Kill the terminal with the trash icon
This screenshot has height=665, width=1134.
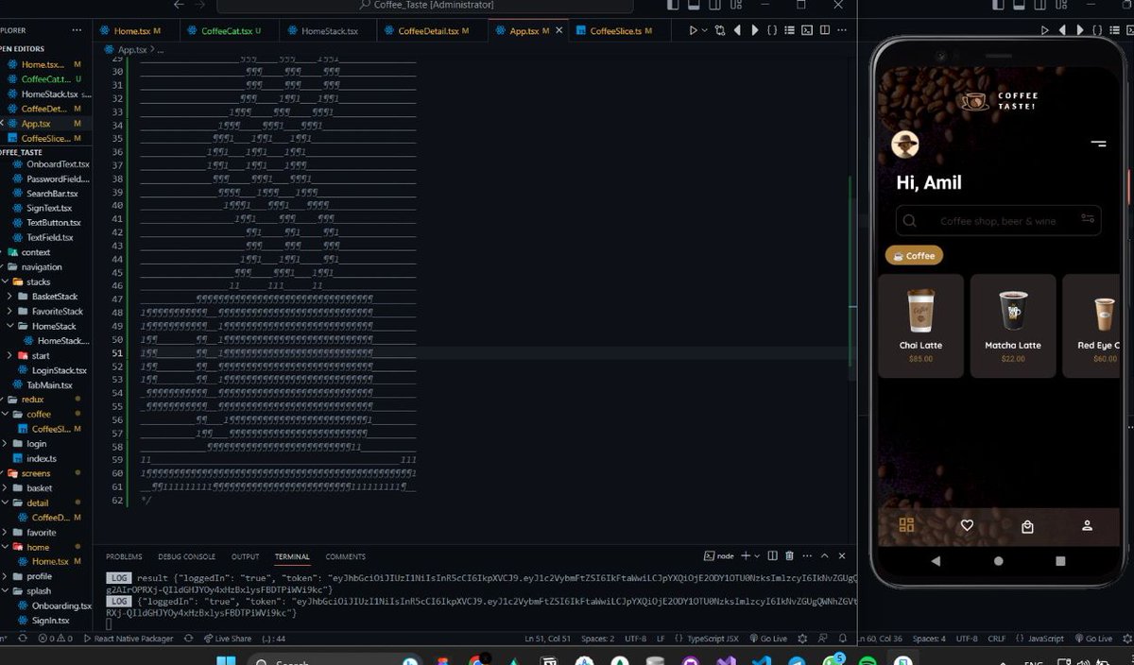point(789,555)
